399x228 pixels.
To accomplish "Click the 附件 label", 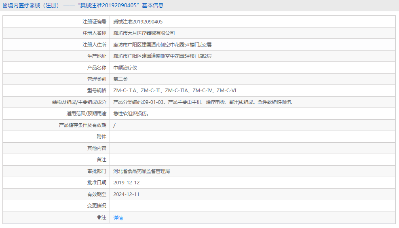I will (x=101, y=137).
